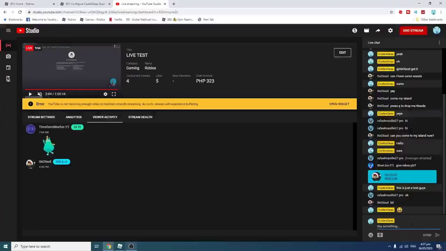Open a new browser tab

[x=174, y=4]
